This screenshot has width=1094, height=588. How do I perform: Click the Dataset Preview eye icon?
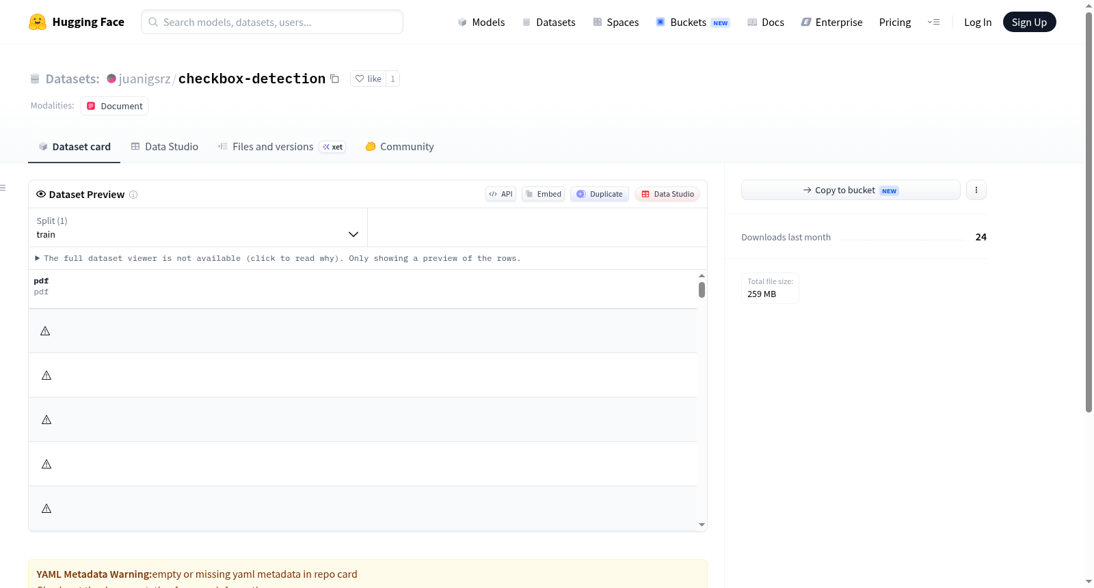(x=41, y=194)
